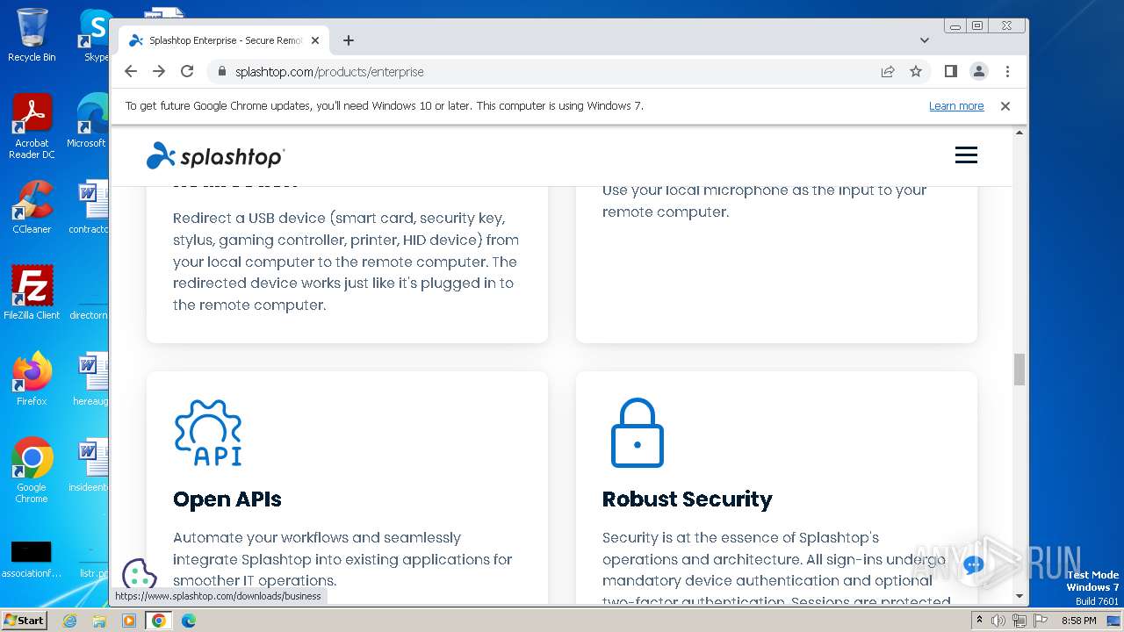Open Edge from the taskbar
The width and height of the screenshot is (1124, 632).
188,621
